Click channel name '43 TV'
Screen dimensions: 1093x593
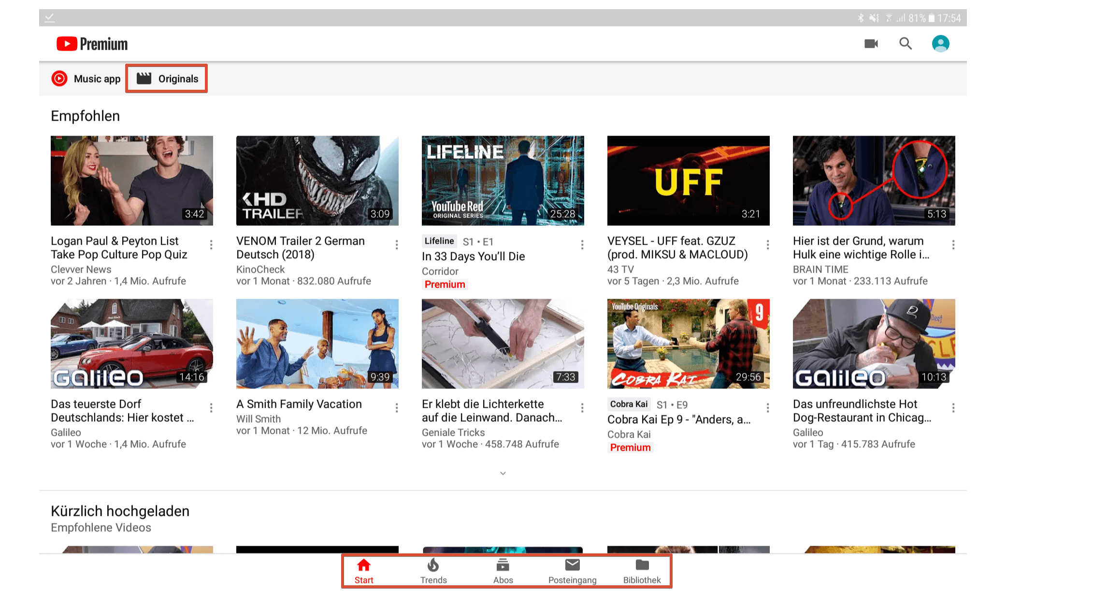coord(620,269)
